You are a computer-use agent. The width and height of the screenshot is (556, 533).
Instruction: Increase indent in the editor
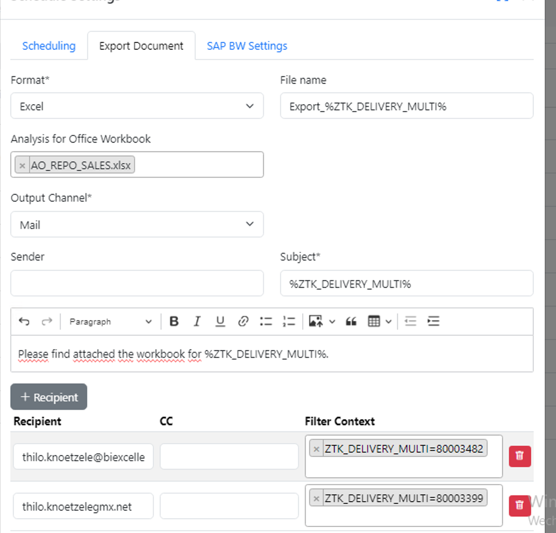click(x=433, y=321)
